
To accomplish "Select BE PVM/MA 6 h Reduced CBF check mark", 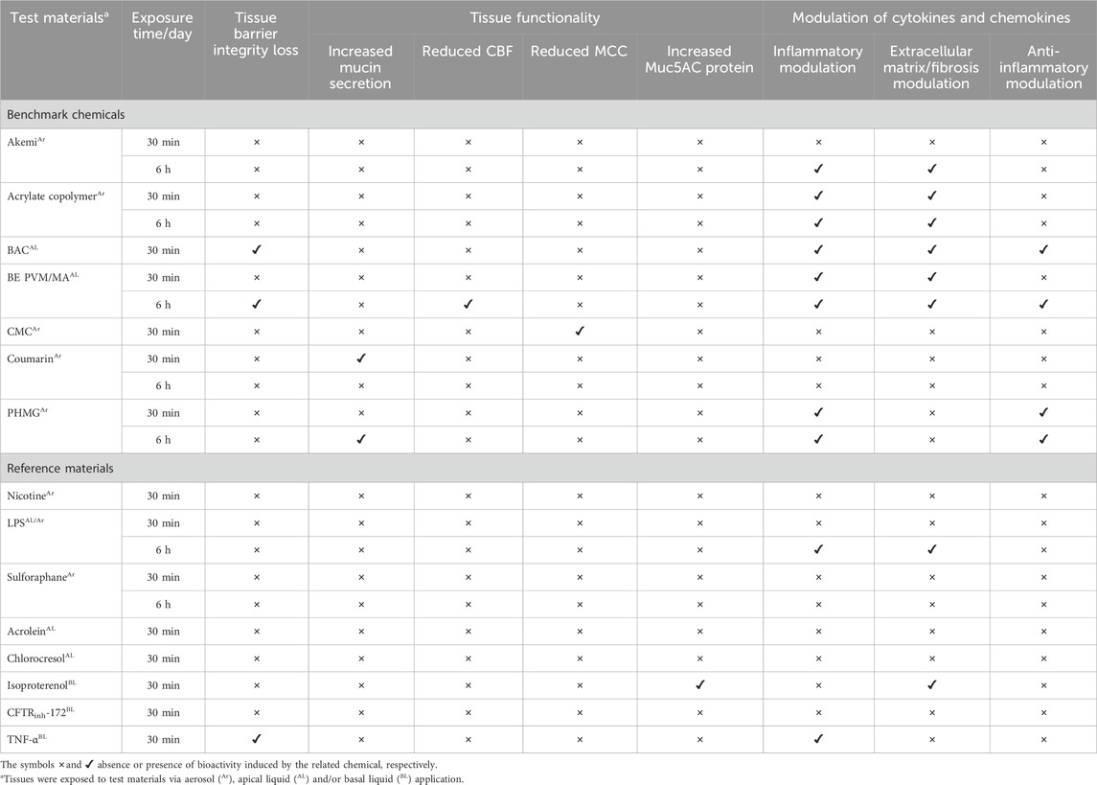I will (469, 305).
